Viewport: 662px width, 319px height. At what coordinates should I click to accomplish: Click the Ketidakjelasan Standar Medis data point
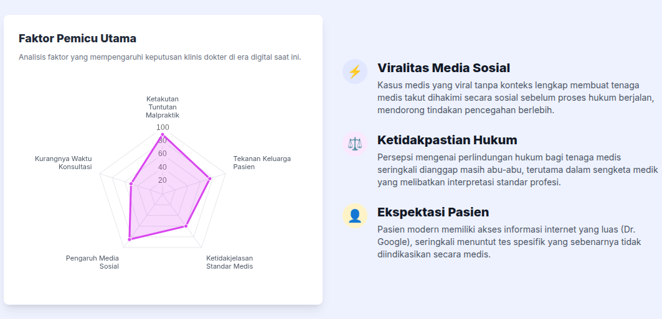pos(186,226)
